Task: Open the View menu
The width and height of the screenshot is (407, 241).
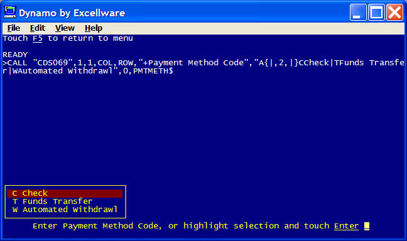Action: tap(65, 28)
